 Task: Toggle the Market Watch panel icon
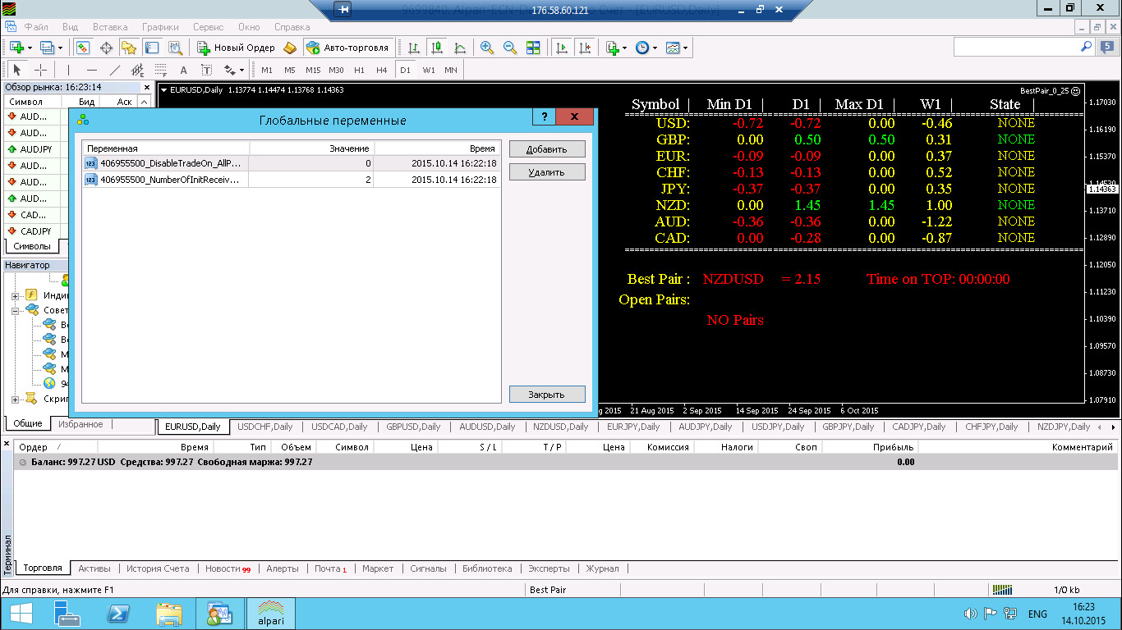pyautogui.click(x=82, y=48)
